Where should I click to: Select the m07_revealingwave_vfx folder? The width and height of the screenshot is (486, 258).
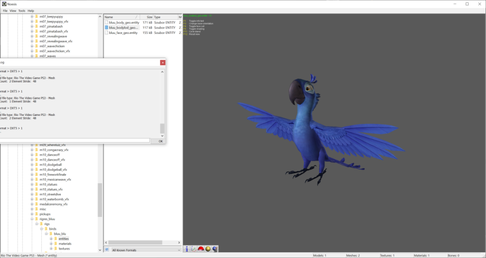(x=56, y=41)
